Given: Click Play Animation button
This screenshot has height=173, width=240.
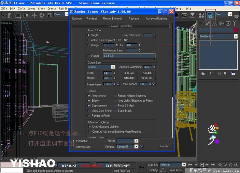Looking at the screenshot, I should [x=202, y=165].
